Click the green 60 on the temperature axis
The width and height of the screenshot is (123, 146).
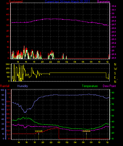[x=113, y=110]
